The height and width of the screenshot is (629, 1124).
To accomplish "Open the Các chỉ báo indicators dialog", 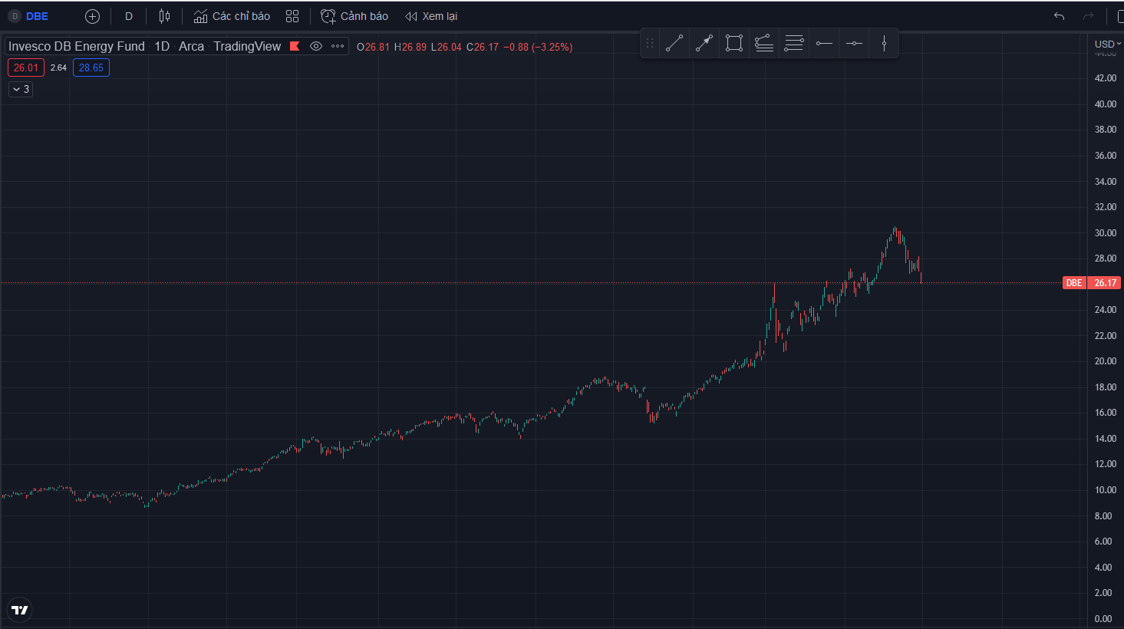I will pos(232,16).
